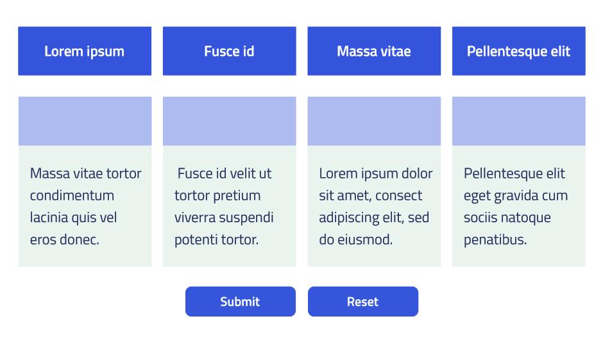Click the 'Fusce id velit ut' paragraph
Screen dimensions: 603x339
225,206
